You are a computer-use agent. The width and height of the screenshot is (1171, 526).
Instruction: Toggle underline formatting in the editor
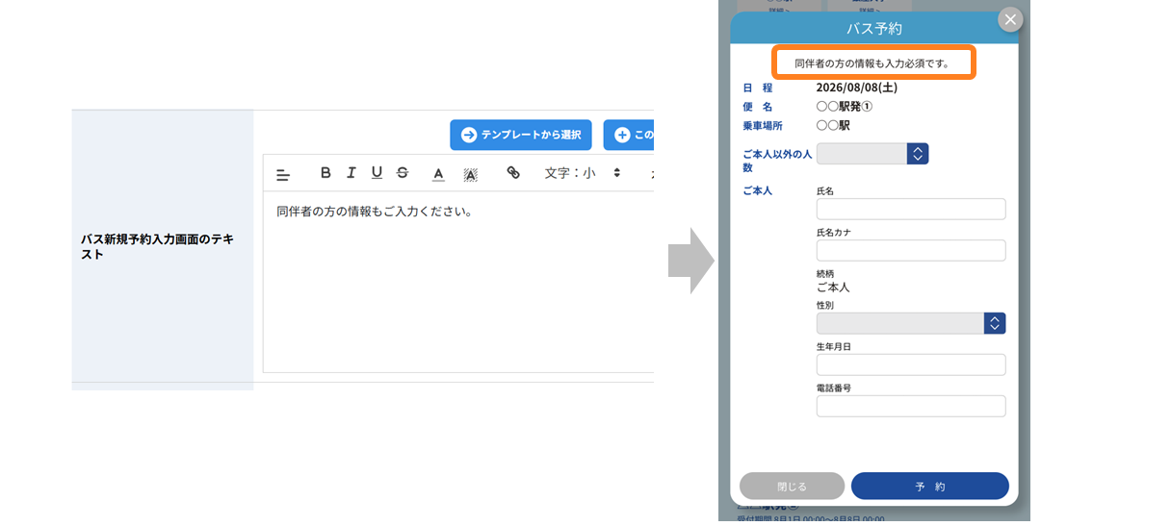point(377,173)
